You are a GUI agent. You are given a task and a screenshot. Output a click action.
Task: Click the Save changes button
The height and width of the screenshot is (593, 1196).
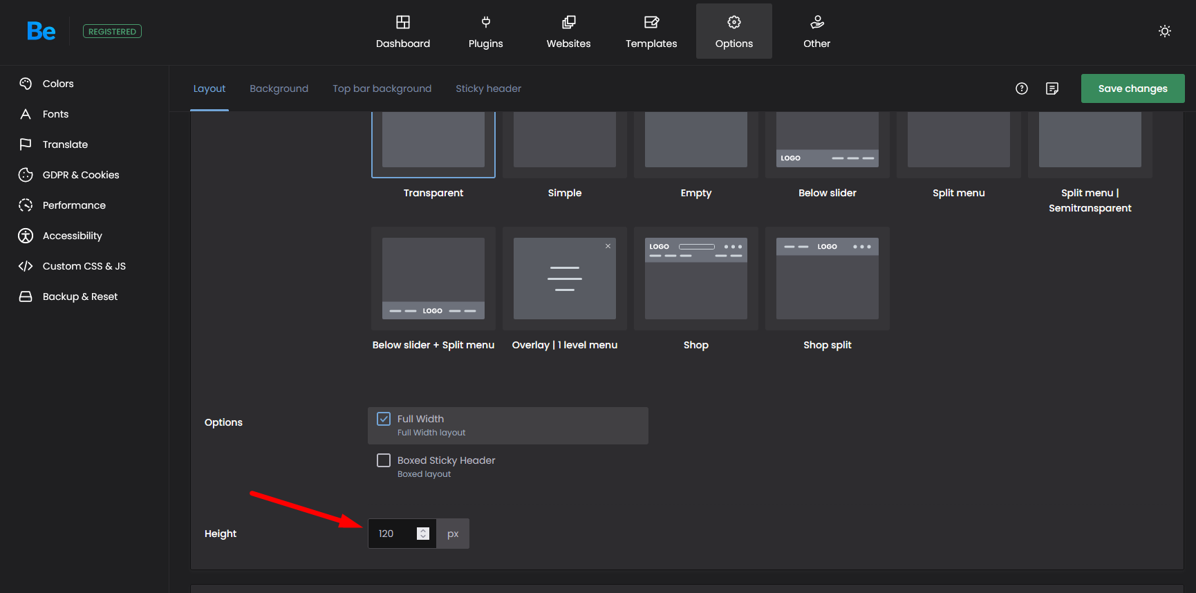point(1132,88)
